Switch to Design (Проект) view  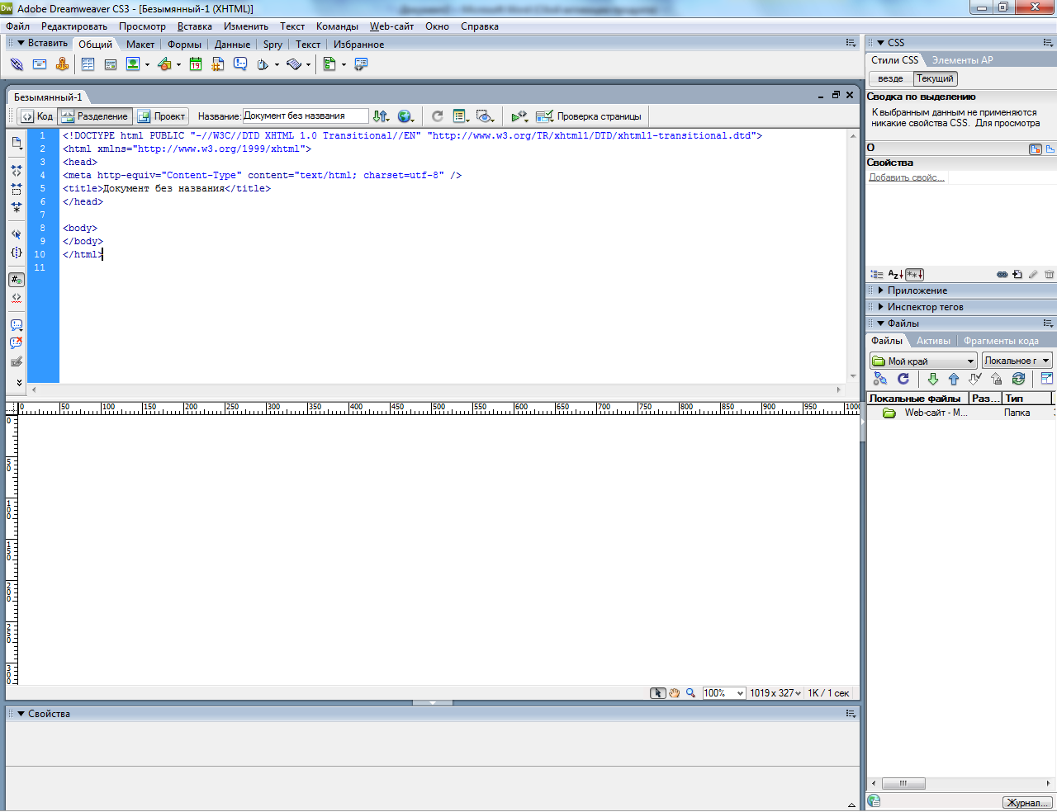[x=161, y=116]
